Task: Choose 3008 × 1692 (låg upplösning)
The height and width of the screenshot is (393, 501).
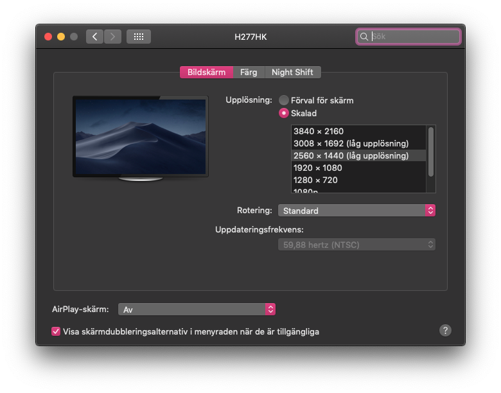Action: (358, 143)
